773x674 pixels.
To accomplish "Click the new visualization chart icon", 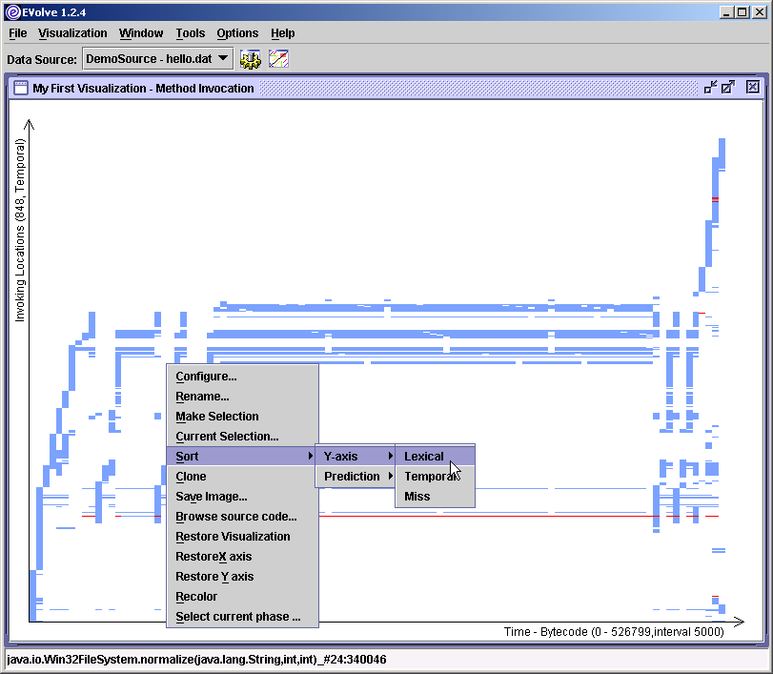I will tap(278, 59).
